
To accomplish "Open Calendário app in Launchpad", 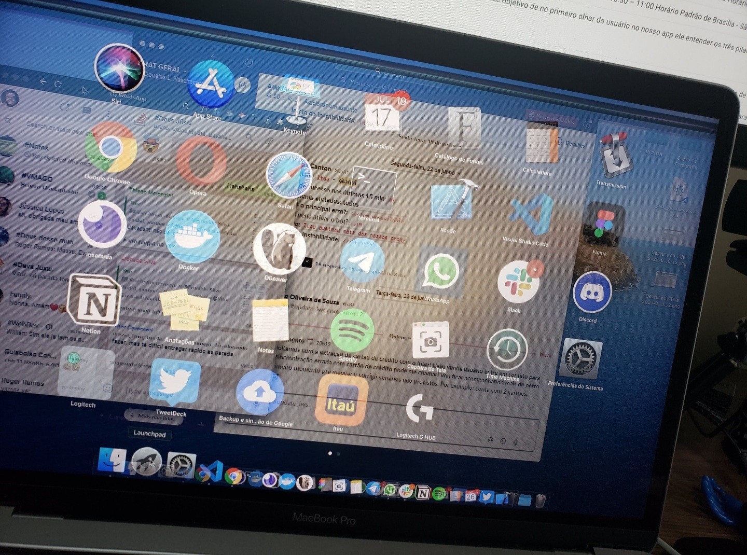I will (383, 115).
